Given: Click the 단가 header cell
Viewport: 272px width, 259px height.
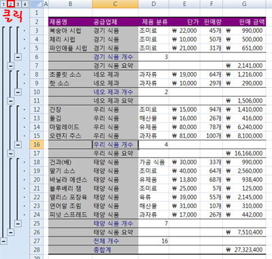Looking at the screenshot, I should point(184,22).
